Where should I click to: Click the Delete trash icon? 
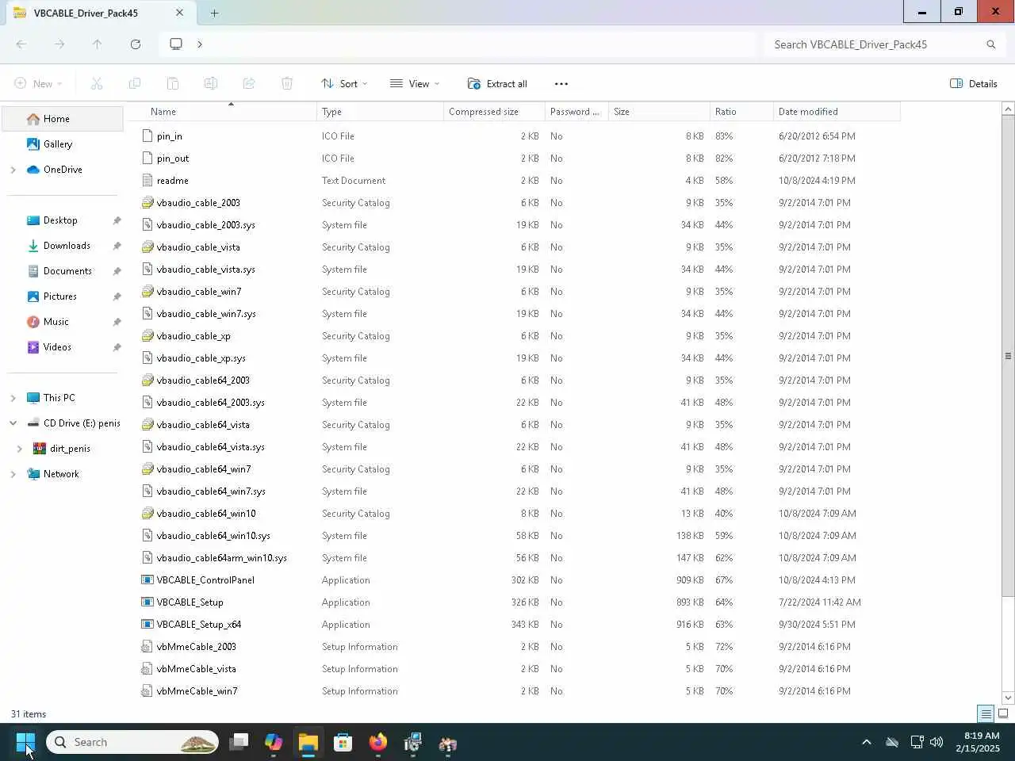pyautogui.click(x=287, y=83)
